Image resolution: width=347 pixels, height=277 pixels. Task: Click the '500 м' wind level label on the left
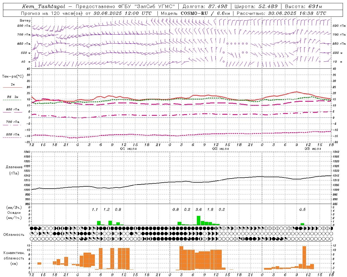(26, 53)
